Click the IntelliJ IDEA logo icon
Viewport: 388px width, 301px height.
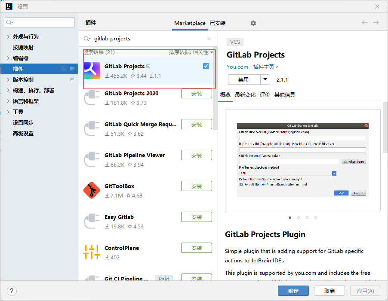9,6
